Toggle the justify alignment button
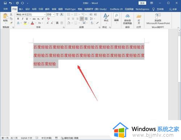 (82, 19)
